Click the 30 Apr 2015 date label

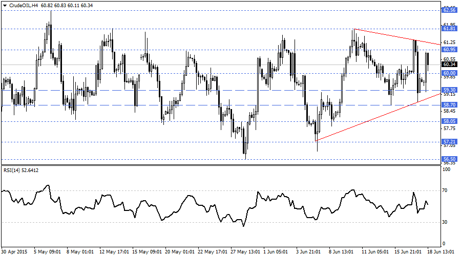point(13,252)
